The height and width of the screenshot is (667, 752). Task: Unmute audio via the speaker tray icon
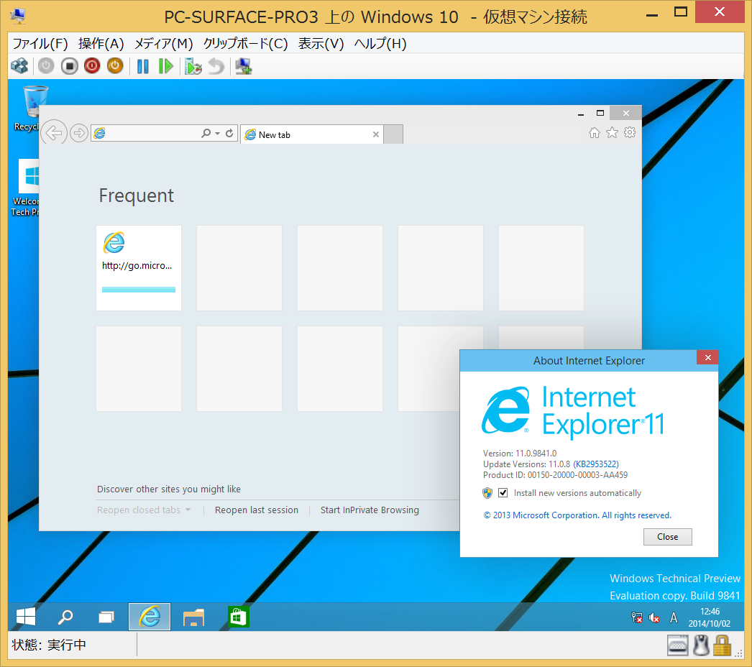tap(654, 617)
